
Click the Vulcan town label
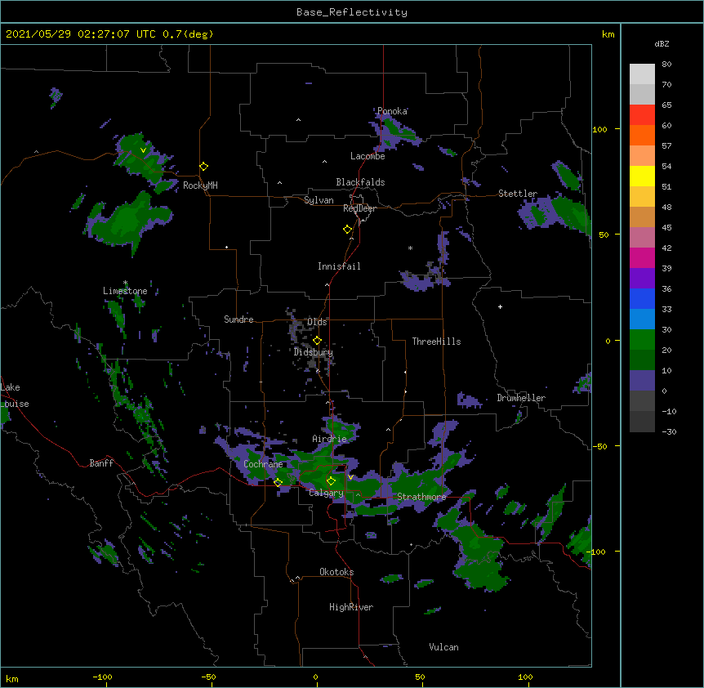coord(443,647)
